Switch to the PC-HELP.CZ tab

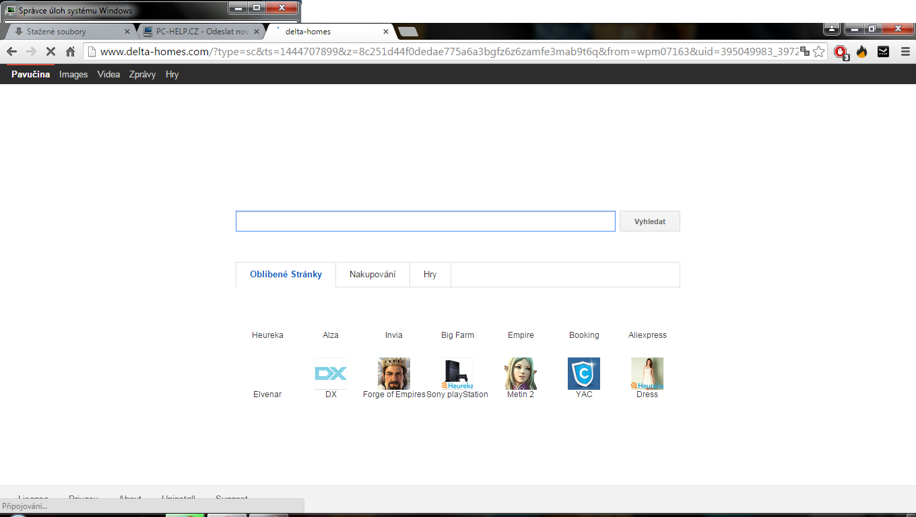200,32
